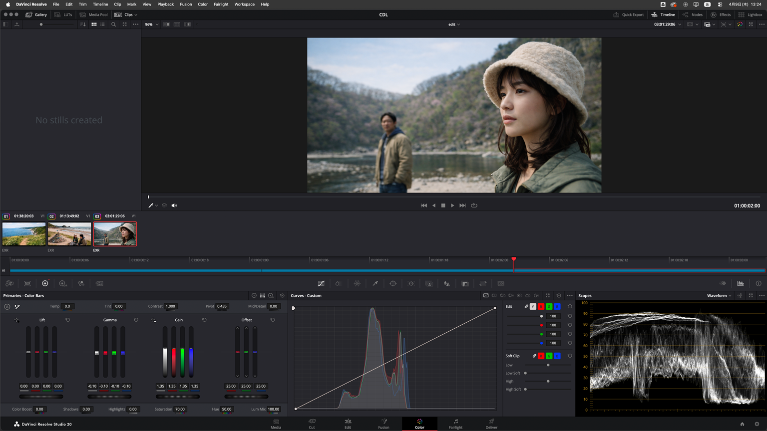The height and width of the screenshot is (431, 767).
Task: Open the Clips filter dropdown
Action: 136,15
